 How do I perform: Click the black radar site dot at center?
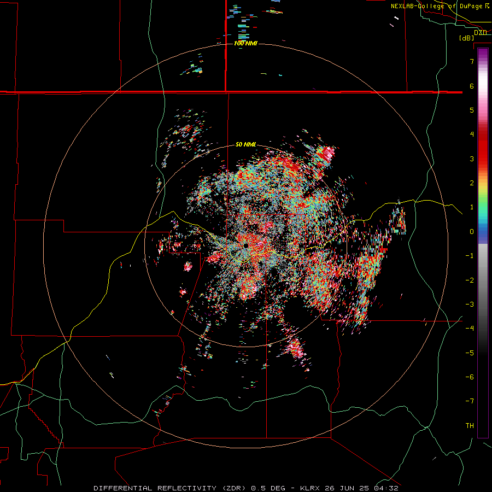pos(245,245)
